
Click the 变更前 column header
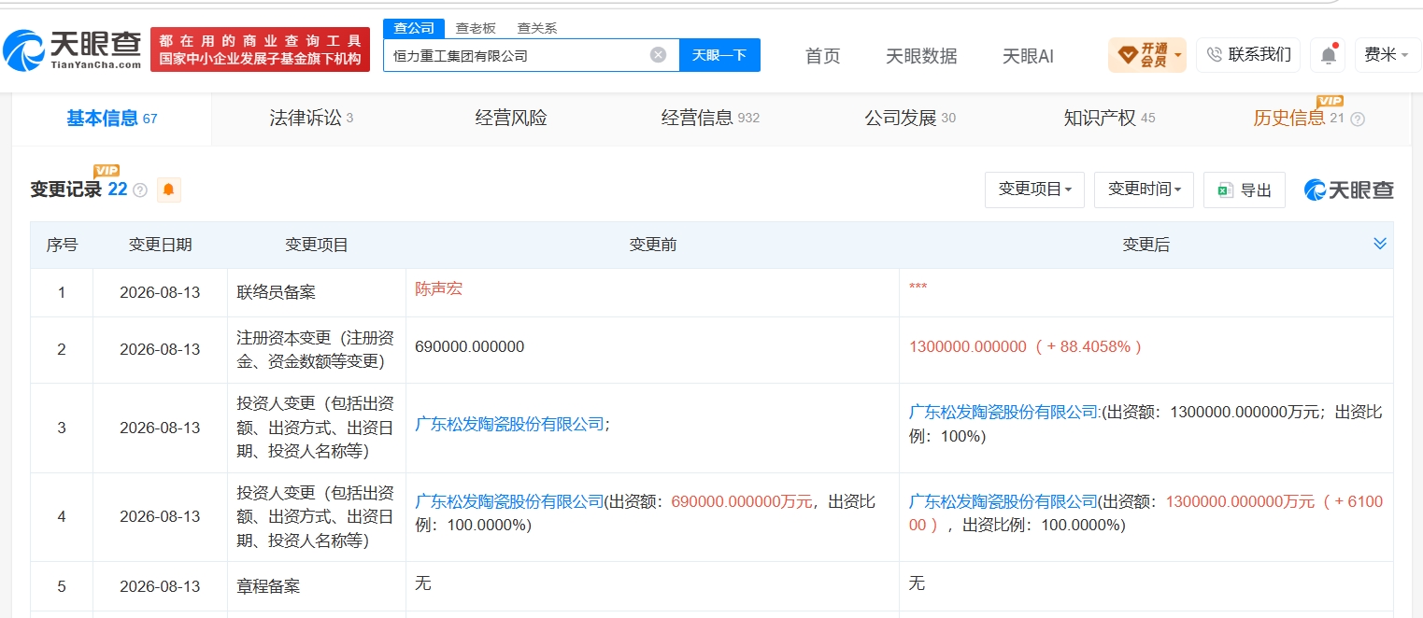652,245
